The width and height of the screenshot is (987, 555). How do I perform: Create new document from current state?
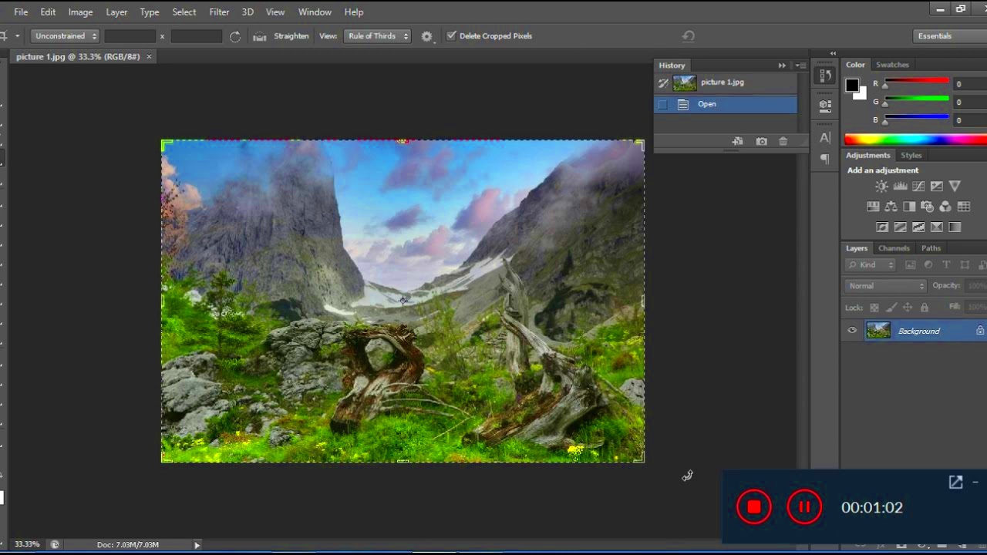(x=738, y=142)
